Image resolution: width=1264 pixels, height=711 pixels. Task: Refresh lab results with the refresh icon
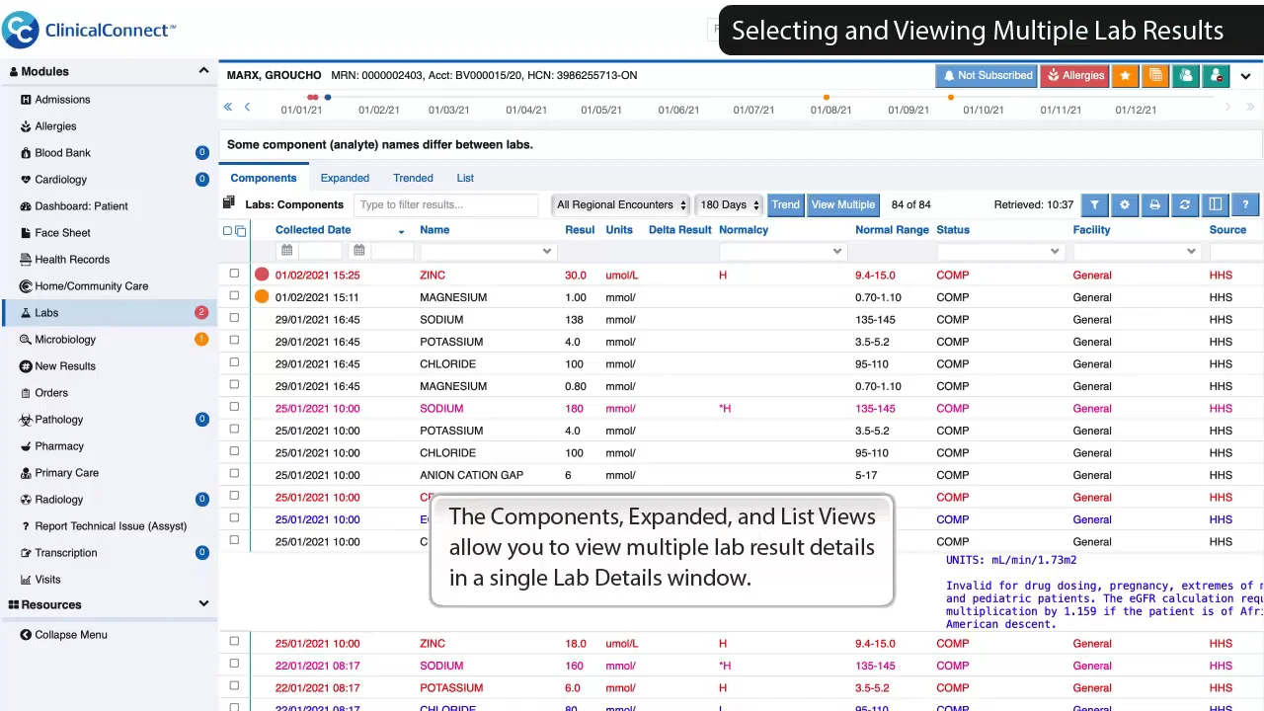click(x=1185, y=204)
